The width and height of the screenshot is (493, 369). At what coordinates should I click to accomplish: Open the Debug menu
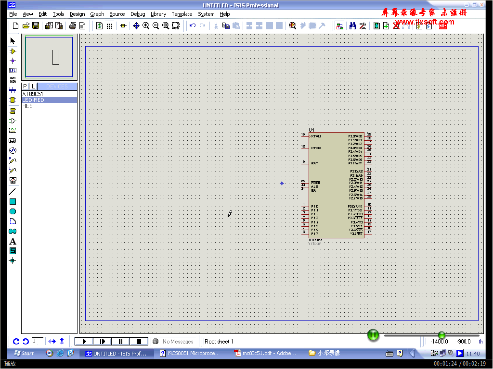coord(138,14)
